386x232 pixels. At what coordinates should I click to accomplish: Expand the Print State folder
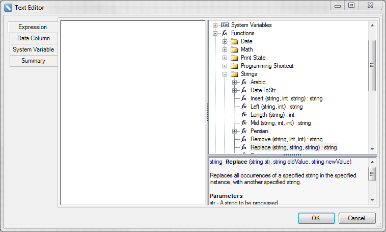pos(225,58)
